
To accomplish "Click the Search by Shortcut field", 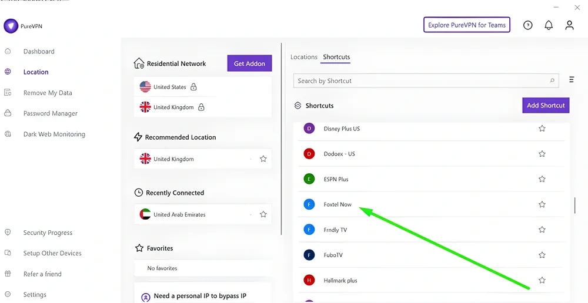I will (x=426, y=80).
